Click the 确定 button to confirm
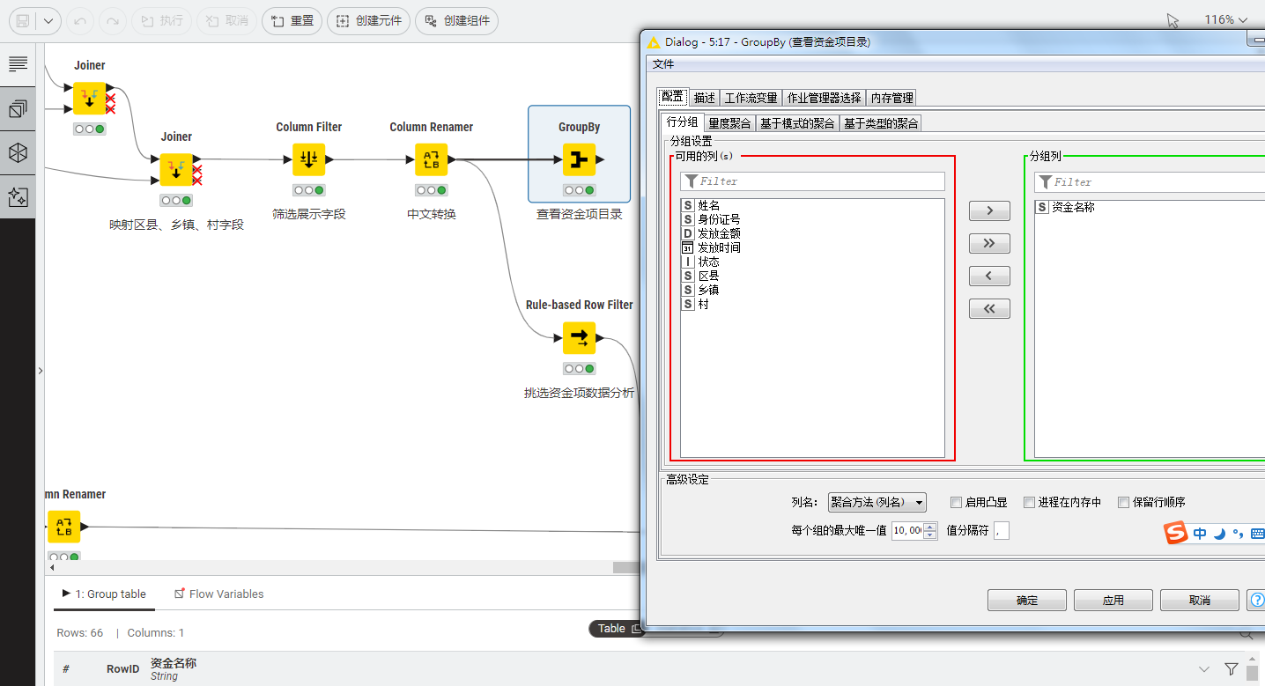The width and height of the screenshot is (1265, 686). coord(1026,600)
